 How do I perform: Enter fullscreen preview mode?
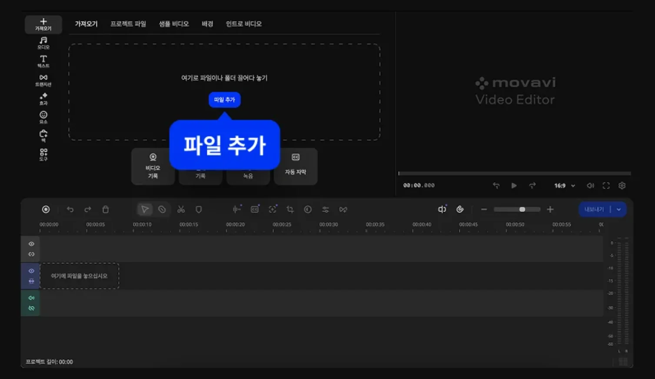point(606,186)
